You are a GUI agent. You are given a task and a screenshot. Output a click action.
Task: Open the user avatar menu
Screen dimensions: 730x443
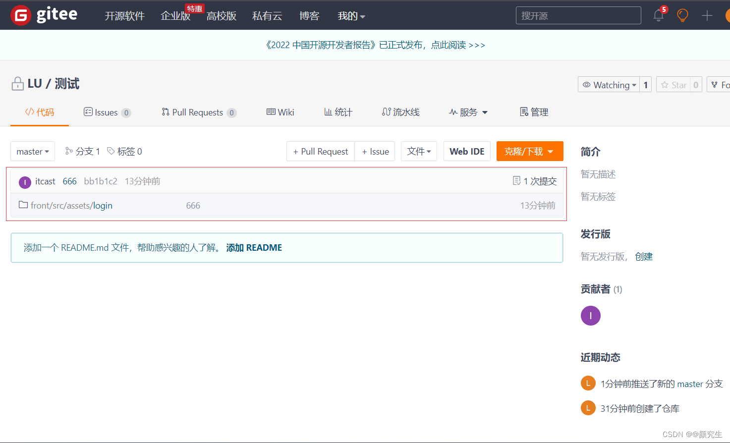(x=727, y=15)
